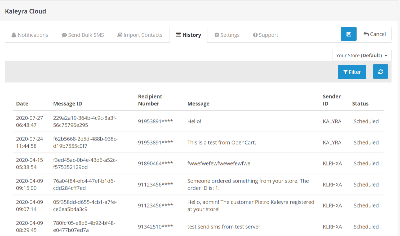400x236 pixels.
Task: Click recipient number 91890464****
Action: 155,164
